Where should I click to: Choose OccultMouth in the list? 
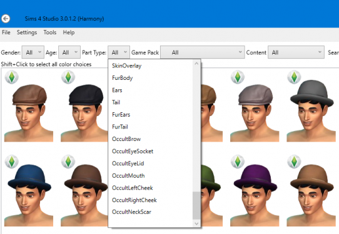[x=150, y=175]
